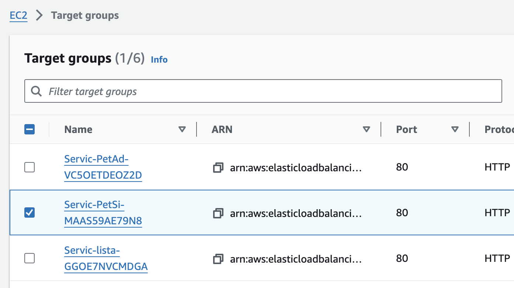This screenshot has width=514, height=288.
Task: Click the breadcrumb chevron separator
Action: click(x=39, y=15)
